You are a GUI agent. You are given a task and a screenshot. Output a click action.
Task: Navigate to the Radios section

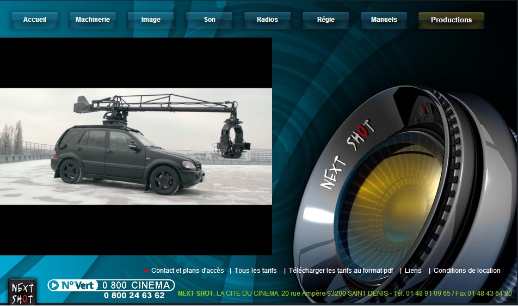pos(267,20)
